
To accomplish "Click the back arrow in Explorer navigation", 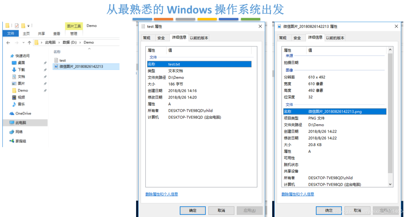I will [8, 43].
